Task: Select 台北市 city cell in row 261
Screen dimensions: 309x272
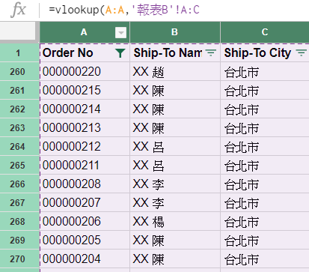Action: point(265,90)
